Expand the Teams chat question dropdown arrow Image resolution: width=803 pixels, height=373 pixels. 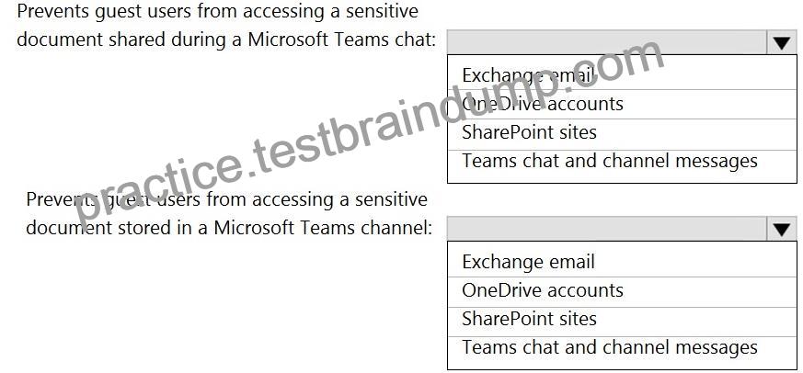(782, 42)
